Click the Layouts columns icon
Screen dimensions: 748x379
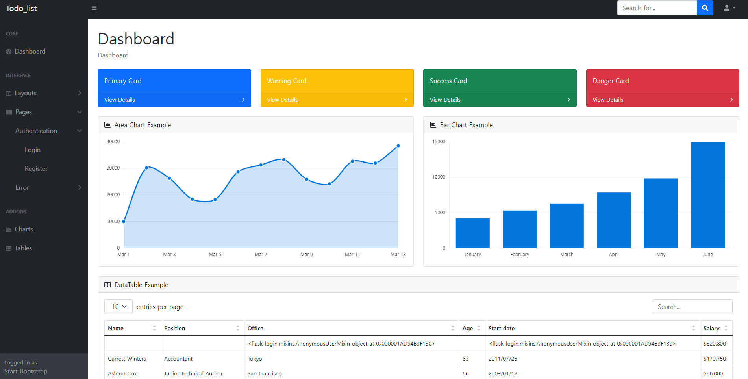9,93
